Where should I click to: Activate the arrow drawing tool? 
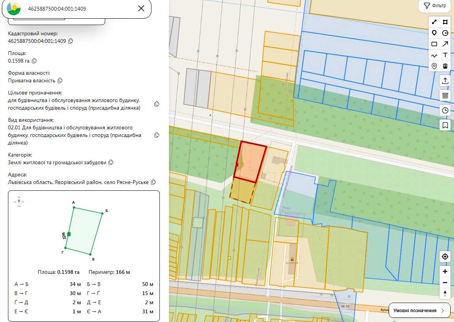click(445, 44)
